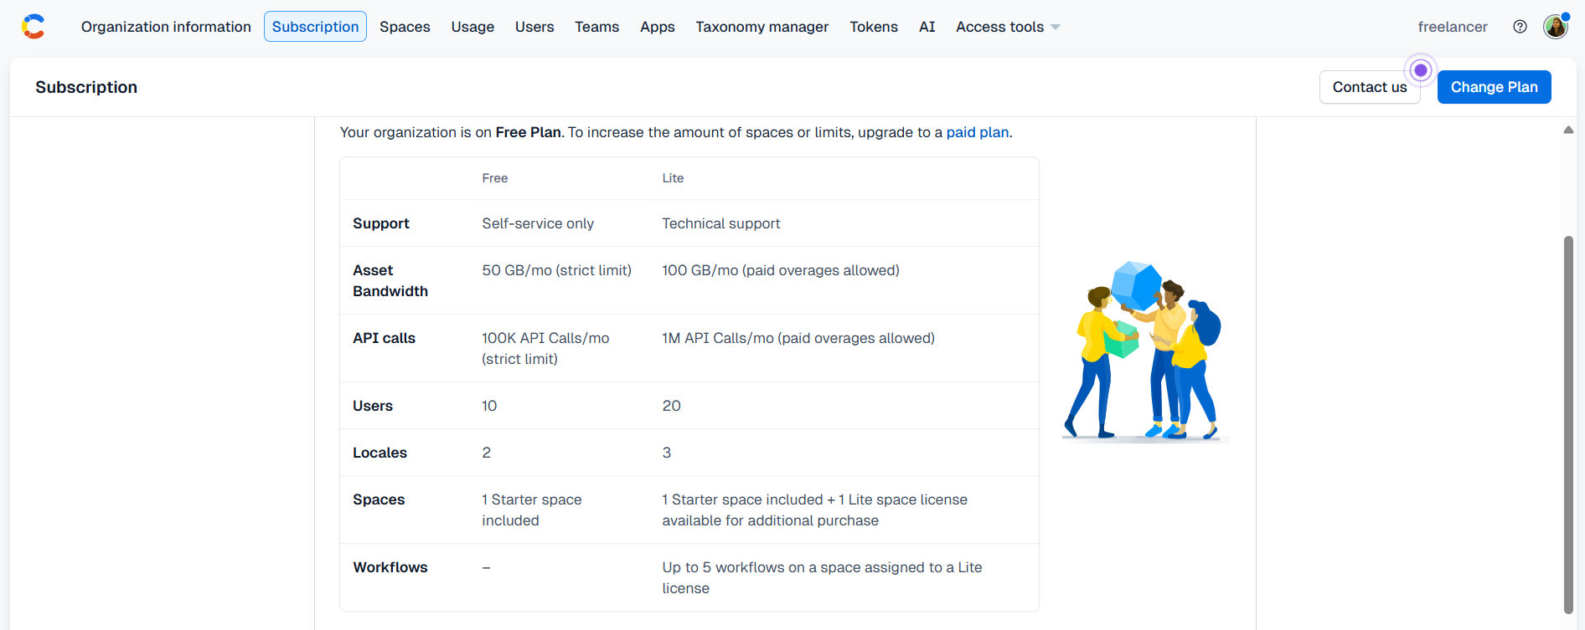1585x630 pixels.
Task: Follow the paid plan link
Action: [x=977, y=132]
